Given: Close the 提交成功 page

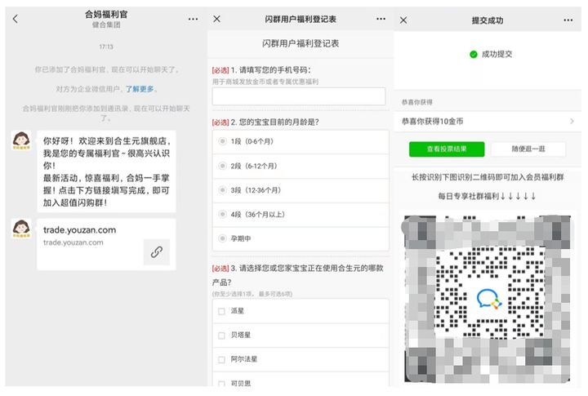Looking at the screenshot, I should coord(403,20).
